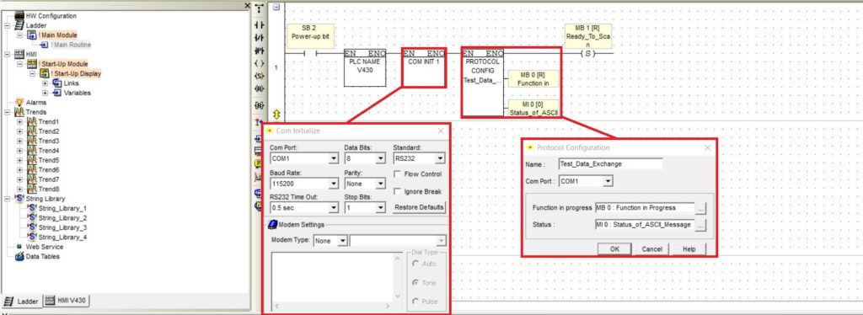Image resolution: width=863 pixels, height=315 pixels.
Task: Select String_Library_2 in the tree
Action: click(x=62, y=217)
